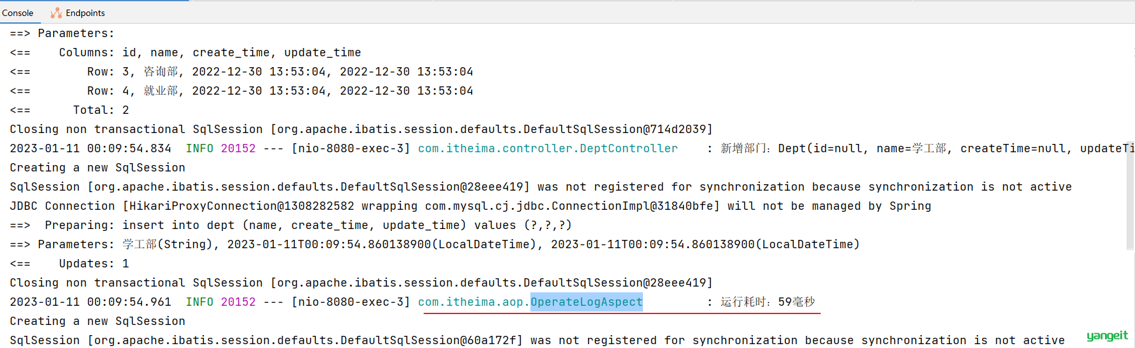Image resolution: width=1135 pixels, height=348 pixels.
Task: Click the first Creating a new SqlSession line
Action: (x=97, y=168)
